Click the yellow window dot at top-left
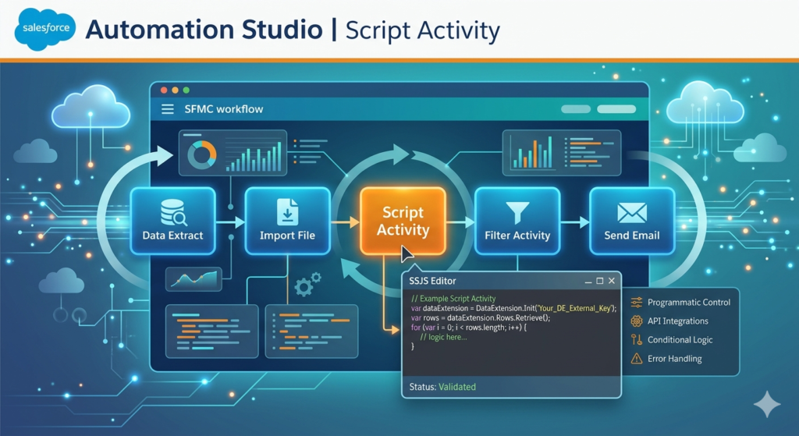799x436 pixels. 176,90
